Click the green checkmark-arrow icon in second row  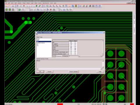[20, 10]
